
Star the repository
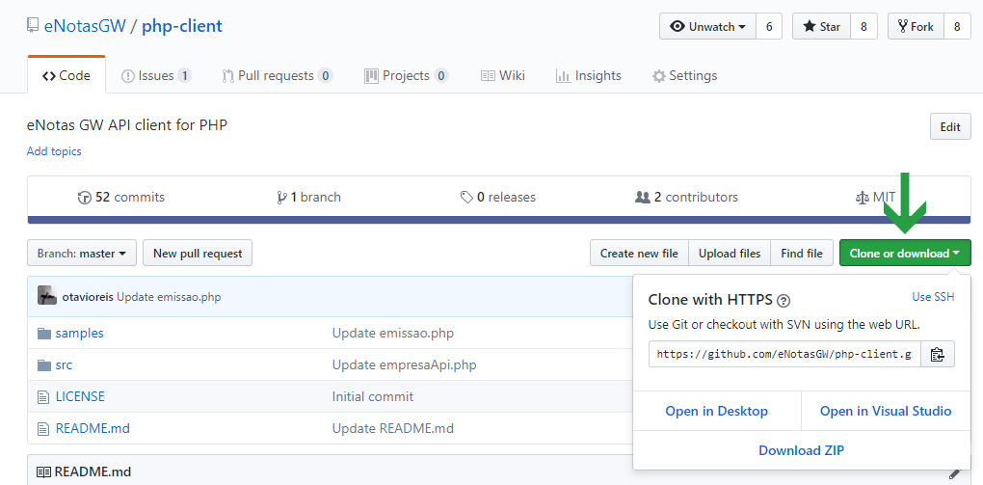point(821,26)
